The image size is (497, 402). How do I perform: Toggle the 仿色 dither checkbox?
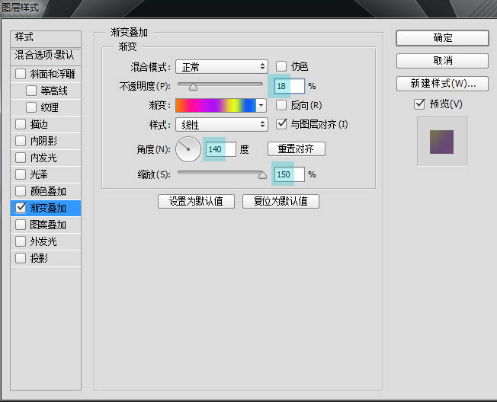(x=281, y=66)
